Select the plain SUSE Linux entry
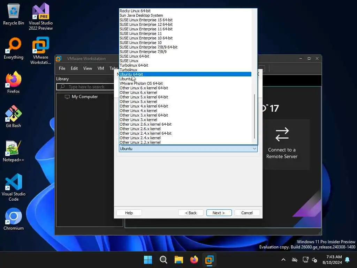357x268 pixels. pos(185,61)
